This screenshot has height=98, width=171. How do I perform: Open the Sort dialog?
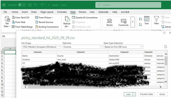click(x=146, y=20)
